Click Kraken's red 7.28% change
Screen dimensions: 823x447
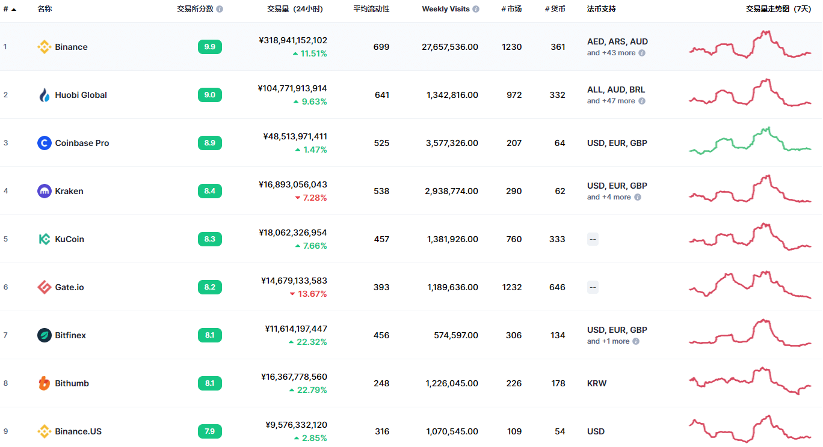pyautogui.click(x=311, y=198)
